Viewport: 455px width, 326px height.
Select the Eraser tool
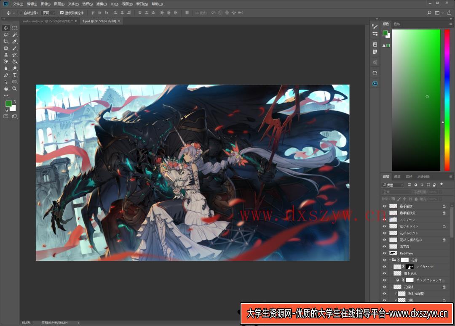pyautogui.click(x=6, y=61)
